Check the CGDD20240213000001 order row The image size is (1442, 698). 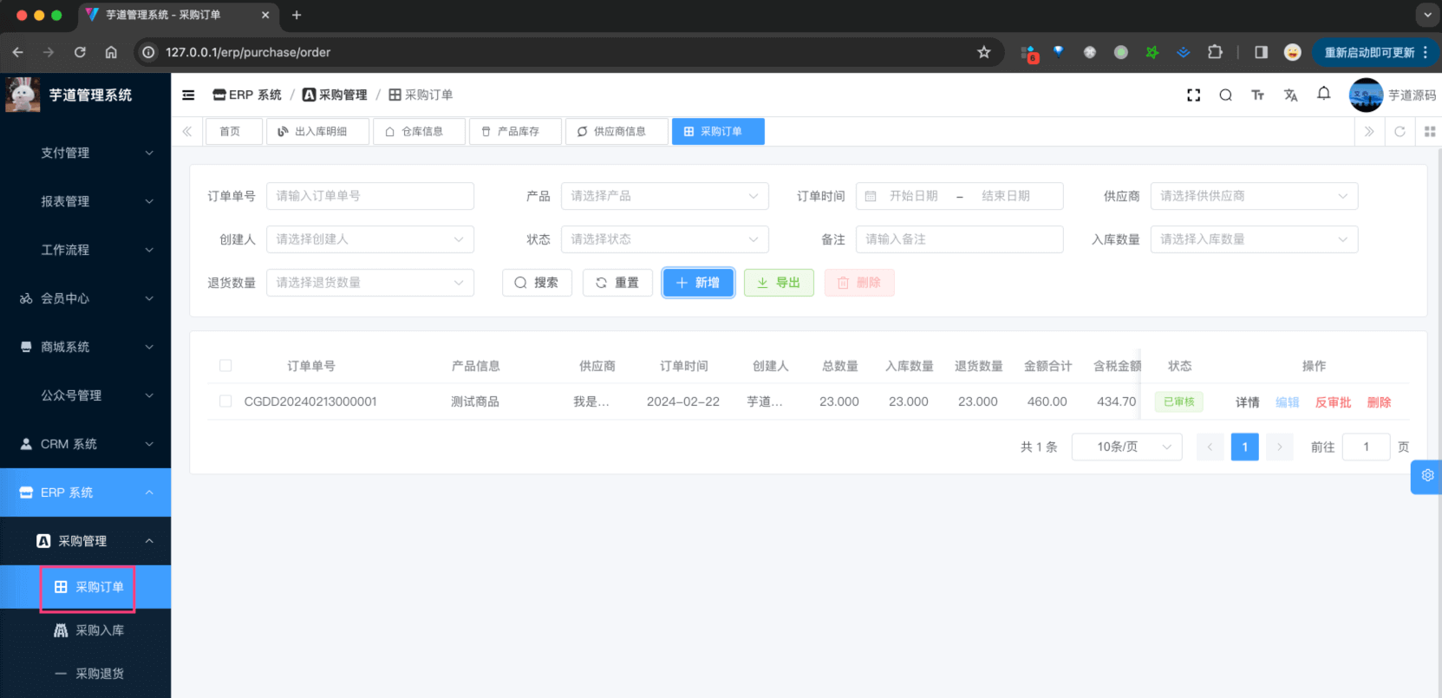(x=225, y=401)
